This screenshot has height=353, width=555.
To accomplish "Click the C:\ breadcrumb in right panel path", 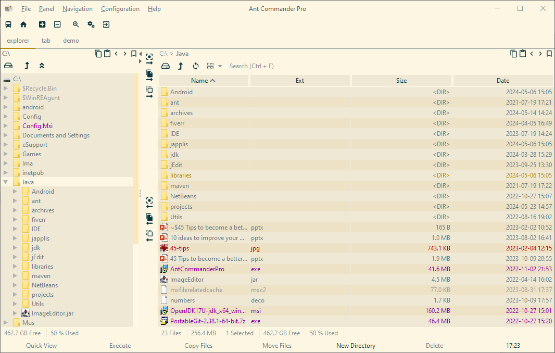I will (163, 54).
